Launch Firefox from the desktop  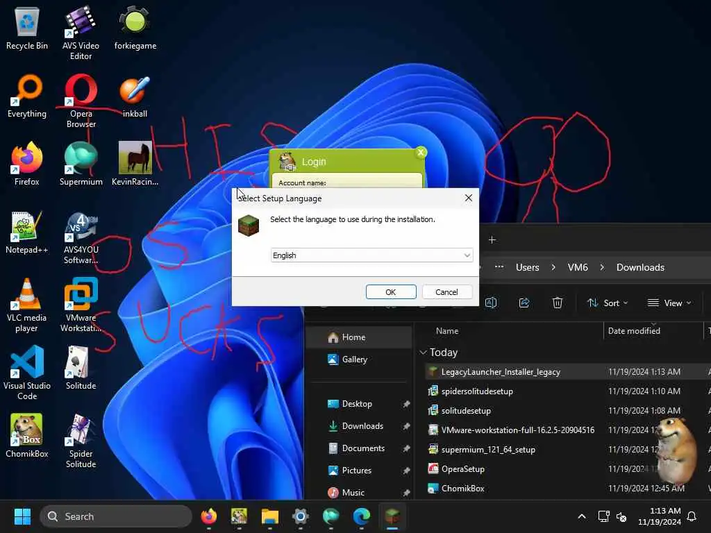[27, 164]
